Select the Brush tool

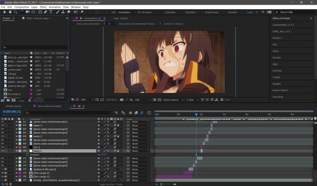[x=58, y=12]
